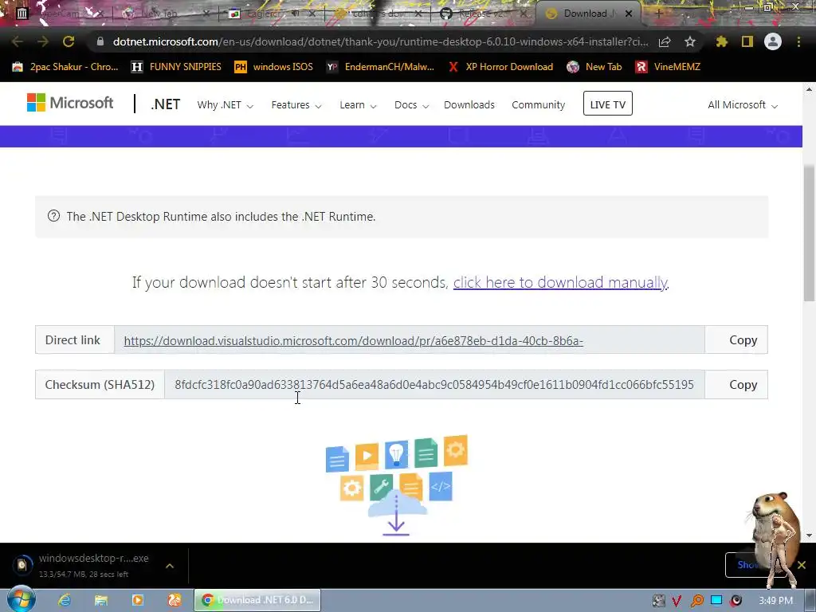Viewport: 816px width, 612px height.
Task: Launch Internet Explorer from taskbar
Action: click(x=65, y=600)
